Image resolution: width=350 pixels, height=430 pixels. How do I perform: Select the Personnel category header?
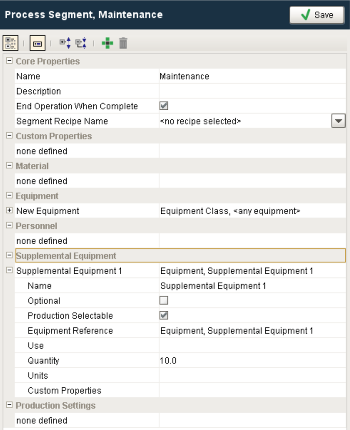[x=37, y=226]
